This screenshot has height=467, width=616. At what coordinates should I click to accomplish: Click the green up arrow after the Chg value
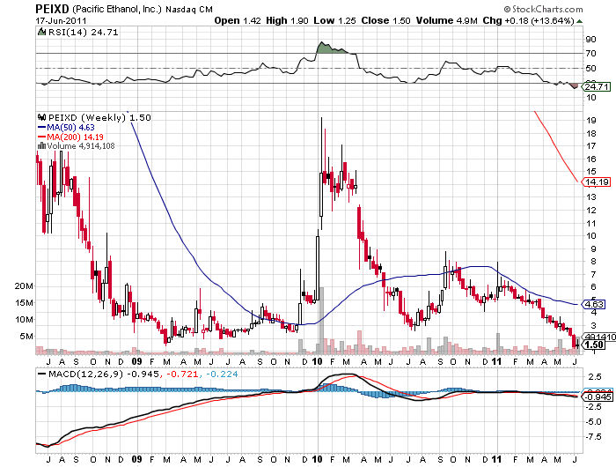[579, 21]
